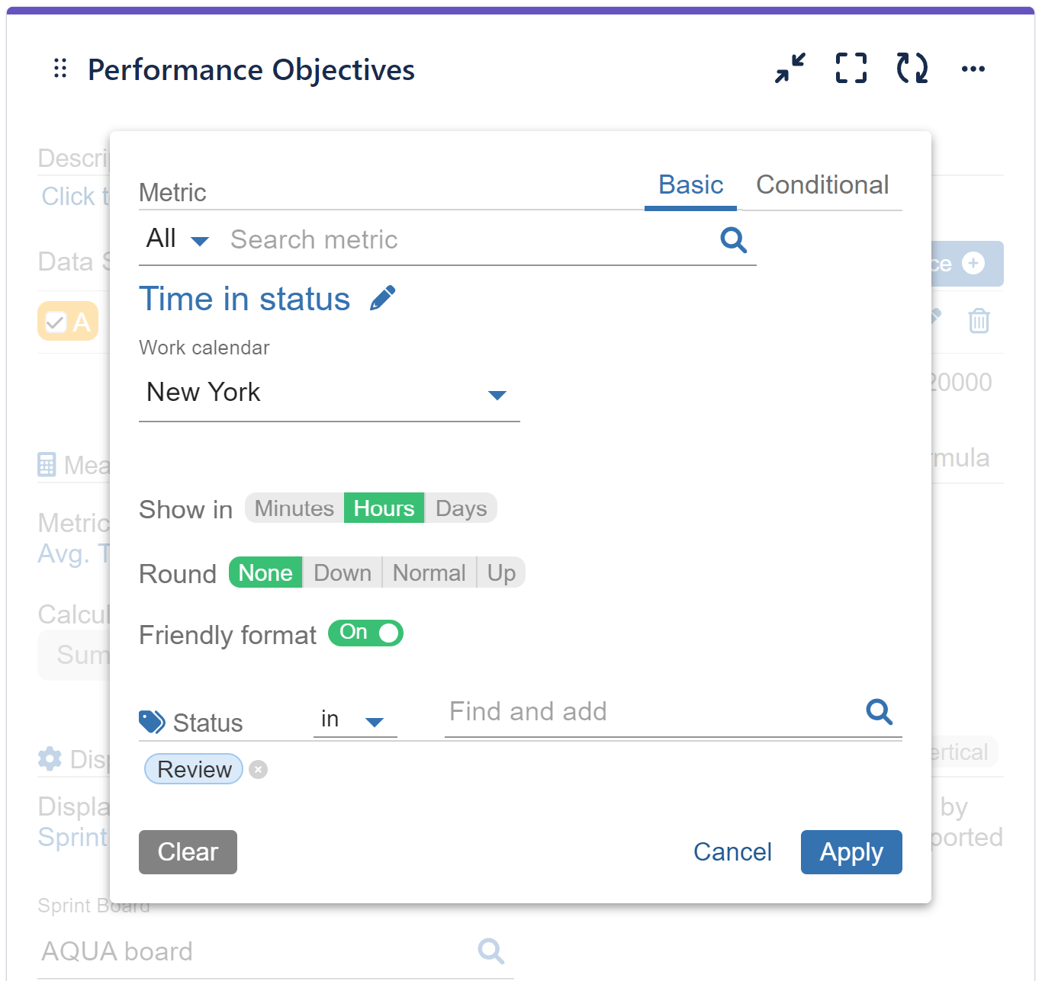Click the Clear button

click(x=188, y=852)
